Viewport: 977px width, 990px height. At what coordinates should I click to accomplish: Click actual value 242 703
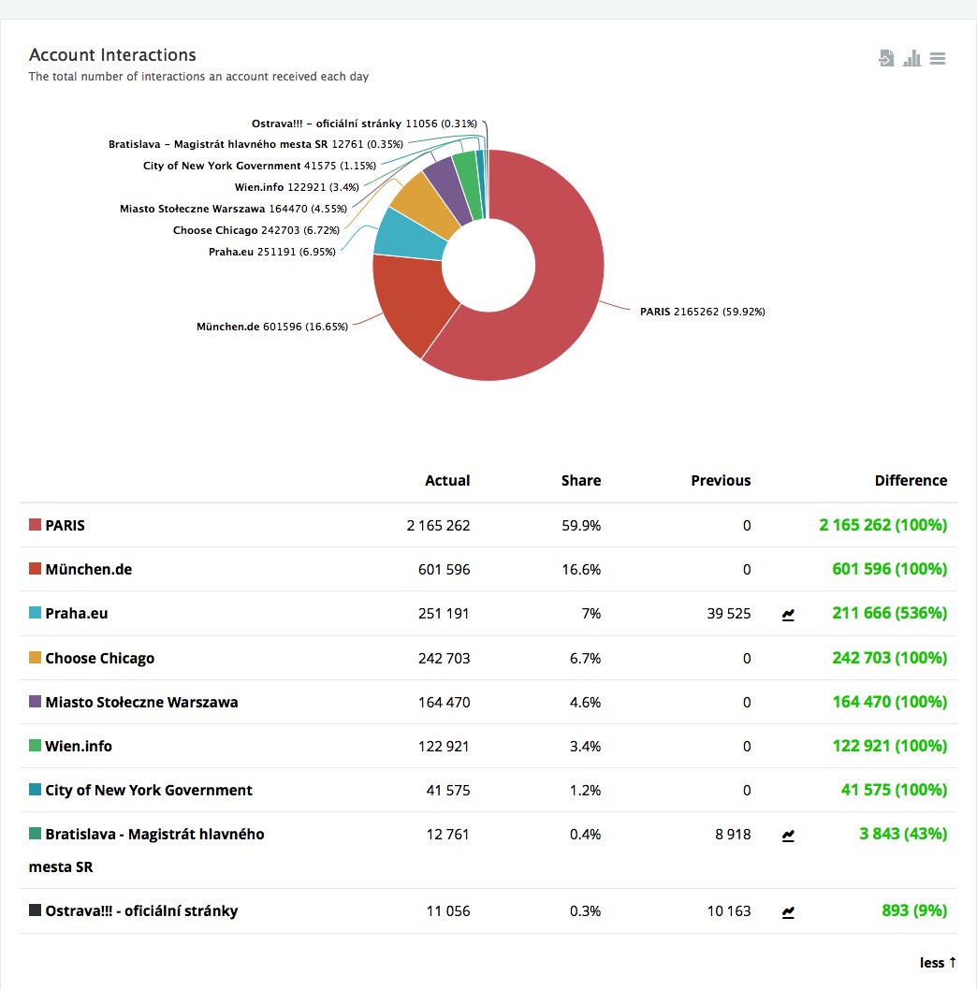pos(444,659)
